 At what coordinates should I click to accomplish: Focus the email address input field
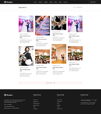pyautogui.click(x=88, y=100)
